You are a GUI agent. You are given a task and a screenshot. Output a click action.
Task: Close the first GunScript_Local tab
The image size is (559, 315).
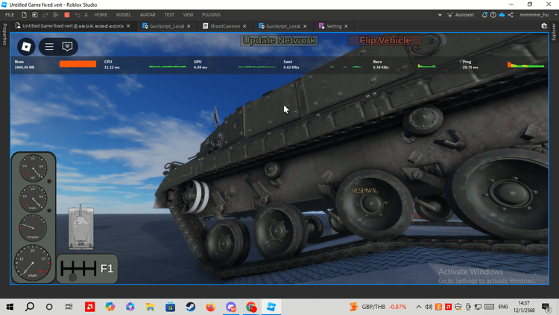pyautogui.click(x=189, y=26)
